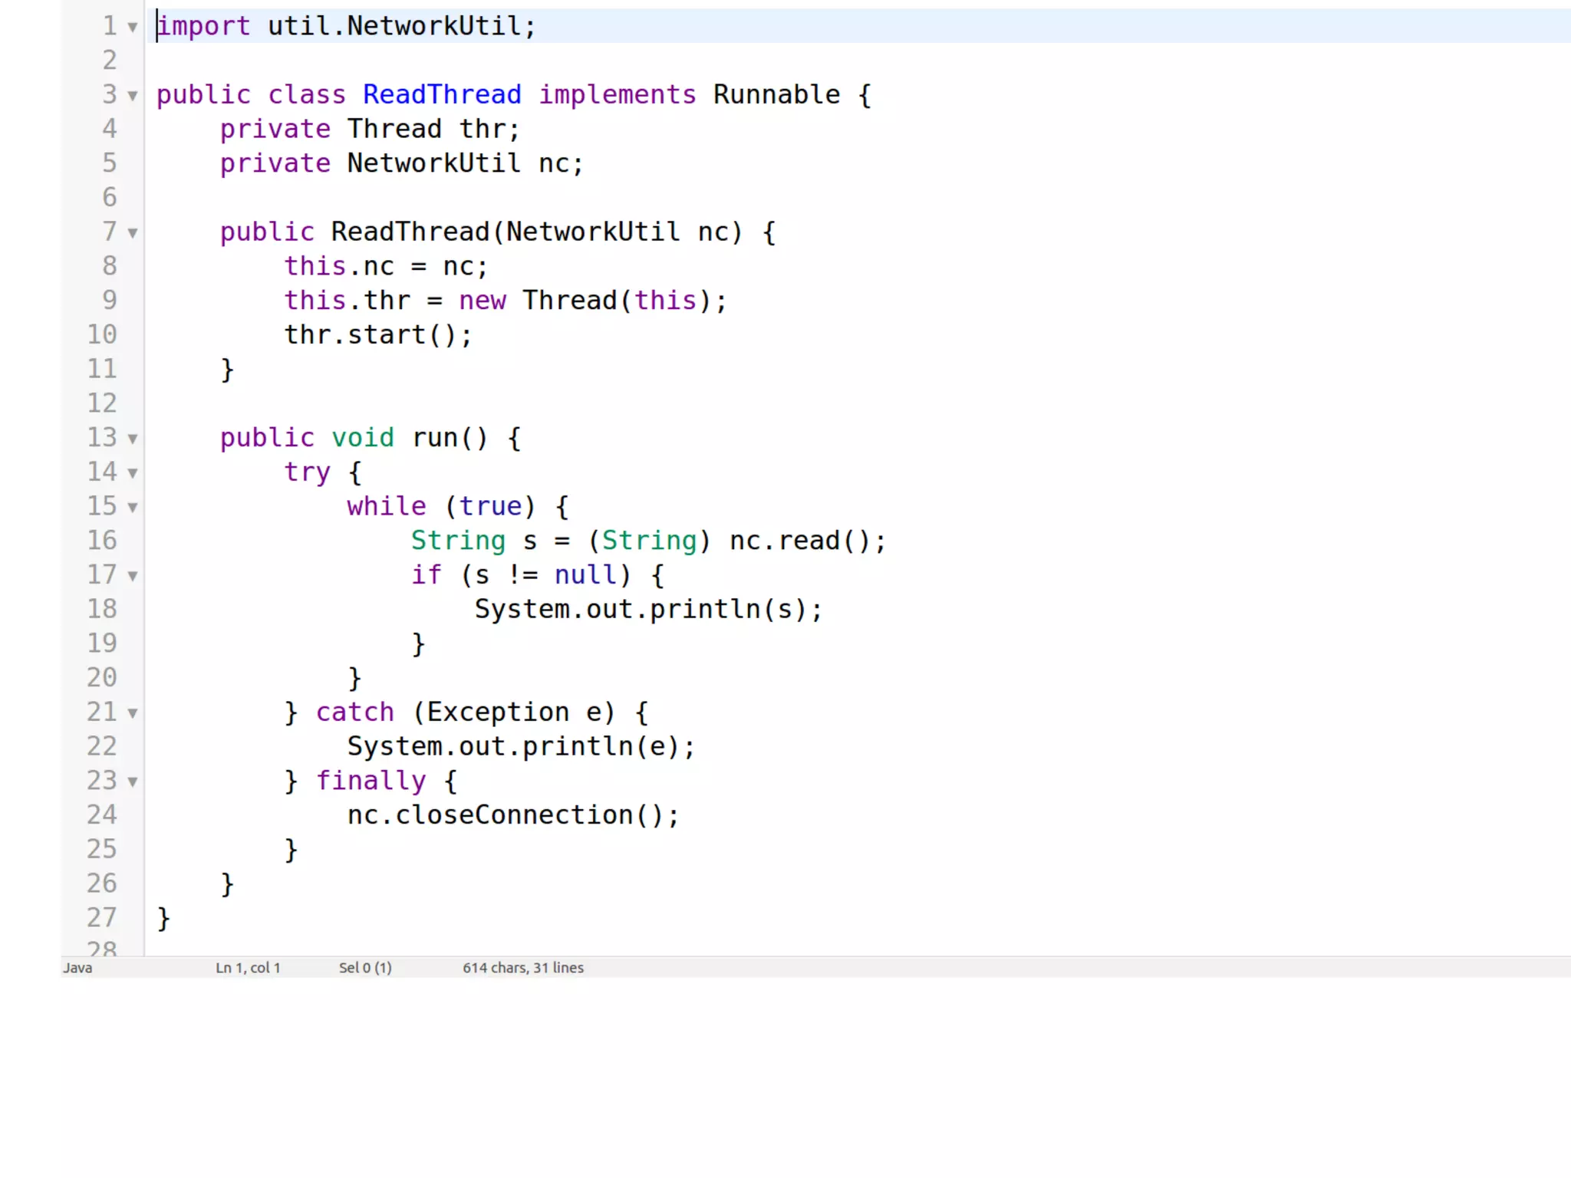Collapse the catch block fold at line 21

(x=133, y=713)
